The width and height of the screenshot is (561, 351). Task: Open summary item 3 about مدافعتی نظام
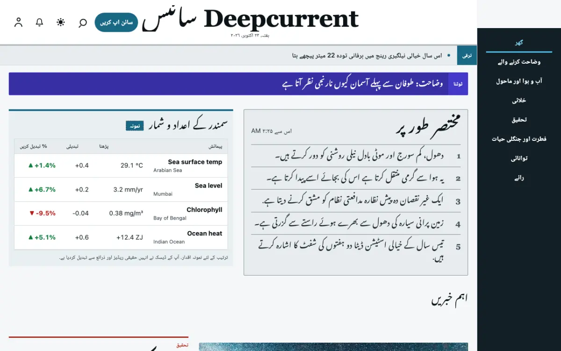pos(356,201)
